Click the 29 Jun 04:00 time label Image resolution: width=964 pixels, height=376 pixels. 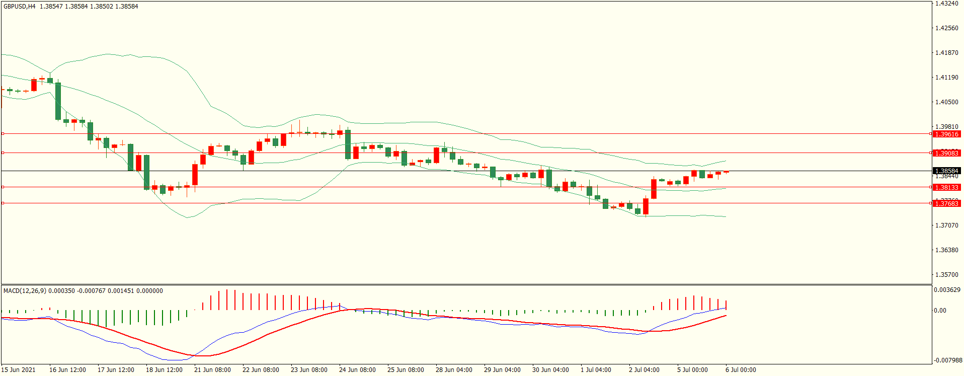tap(502, 370)
